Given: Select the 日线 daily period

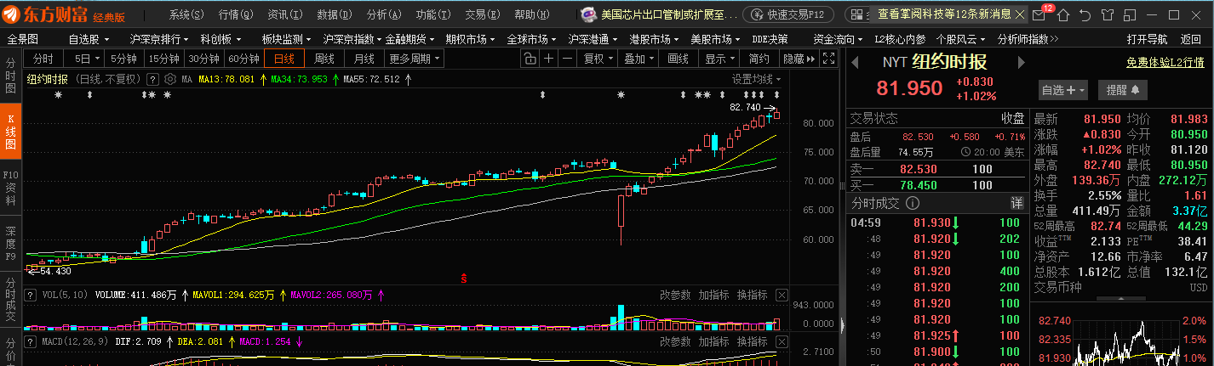Looking at the screenshot, I should pos(283,59).
